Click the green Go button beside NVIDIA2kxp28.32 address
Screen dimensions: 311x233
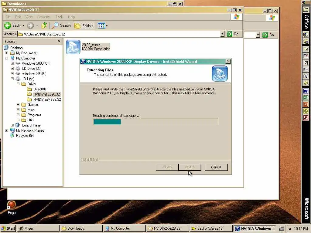pyautogui.click(x=233, y=34)
